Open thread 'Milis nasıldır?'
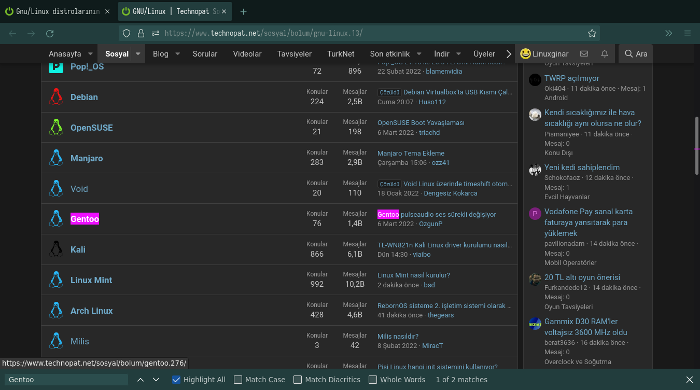The height and width of the screenshot is (390, 700). tap(398, 336)
